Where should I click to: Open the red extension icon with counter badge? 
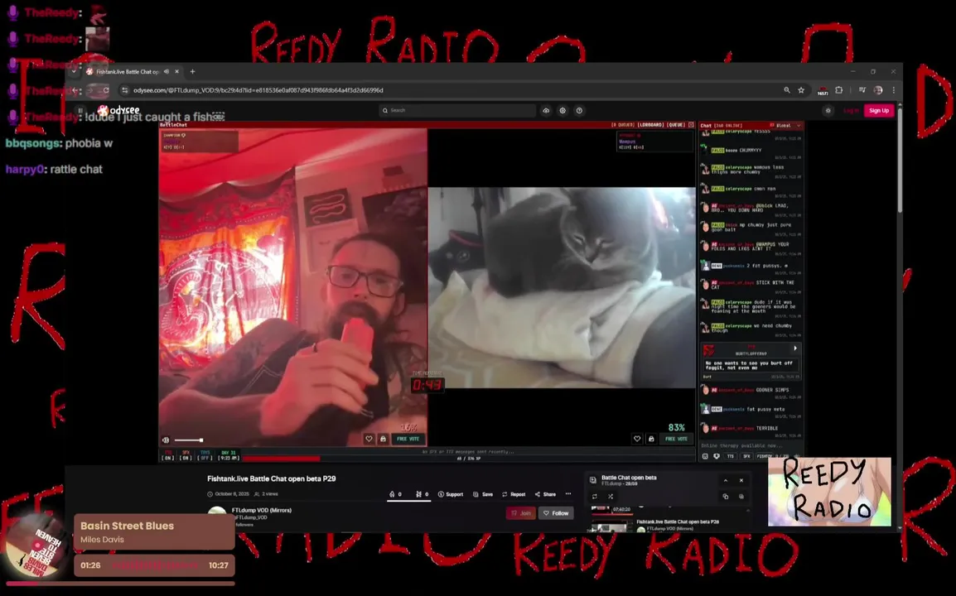[823, 91]
